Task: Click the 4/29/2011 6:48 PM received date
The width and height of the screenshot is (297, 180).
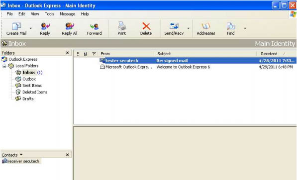Action: click(276, 67)
